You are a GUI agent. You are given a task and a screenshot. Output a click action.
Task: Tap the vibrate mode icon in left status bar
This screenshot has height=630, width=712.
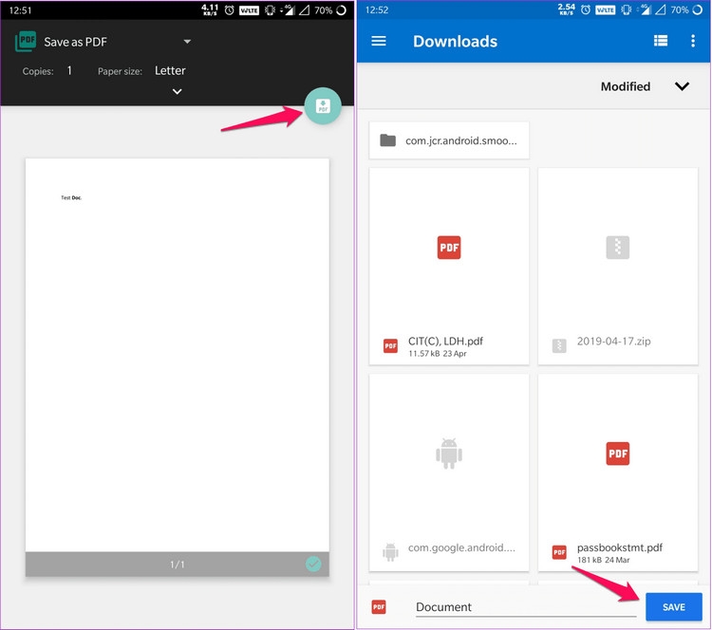click(x=270, y=10)
